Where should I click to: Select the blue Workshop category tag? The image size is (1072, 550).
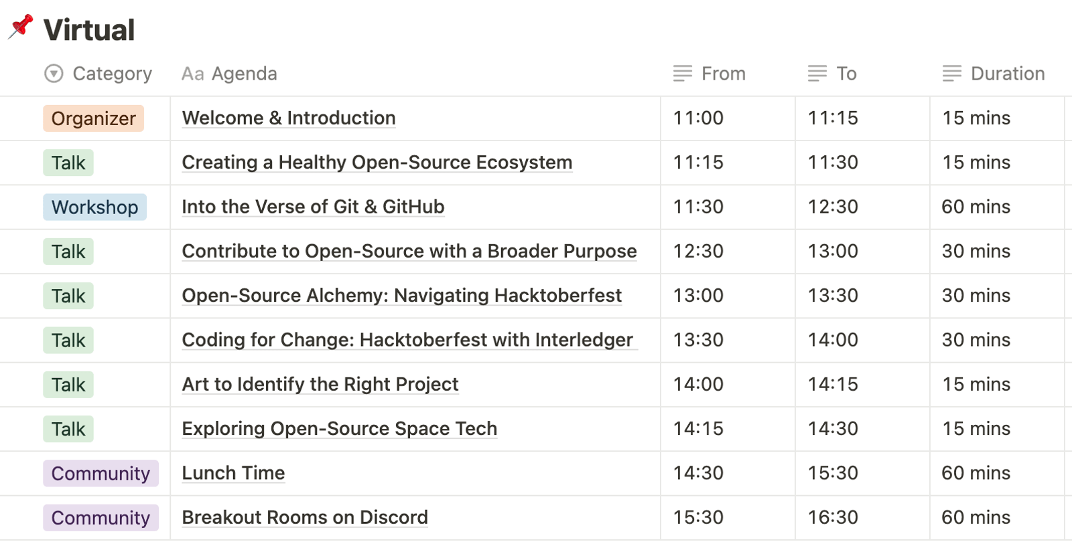95,207
